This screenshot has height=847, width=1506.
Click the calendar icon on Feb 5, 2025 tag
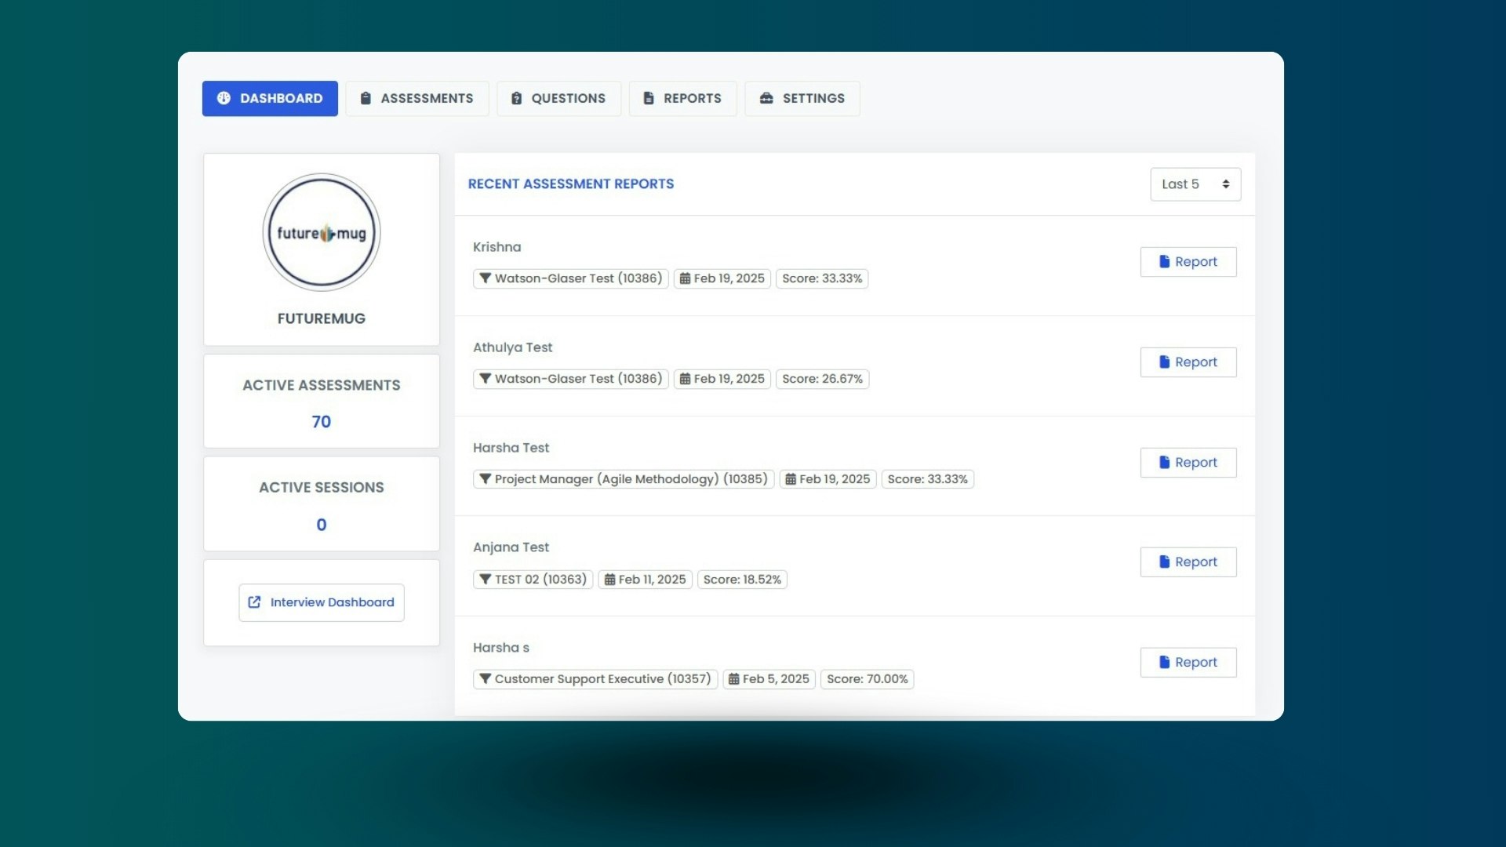click(736, 679)
